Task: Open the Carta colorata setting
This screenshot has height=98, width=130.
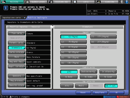Action: [x=17, y=52]
